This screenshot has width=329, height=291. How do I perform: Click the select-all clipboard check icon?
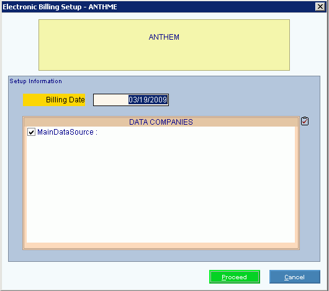pyautogui.click(x=304, y=121)
